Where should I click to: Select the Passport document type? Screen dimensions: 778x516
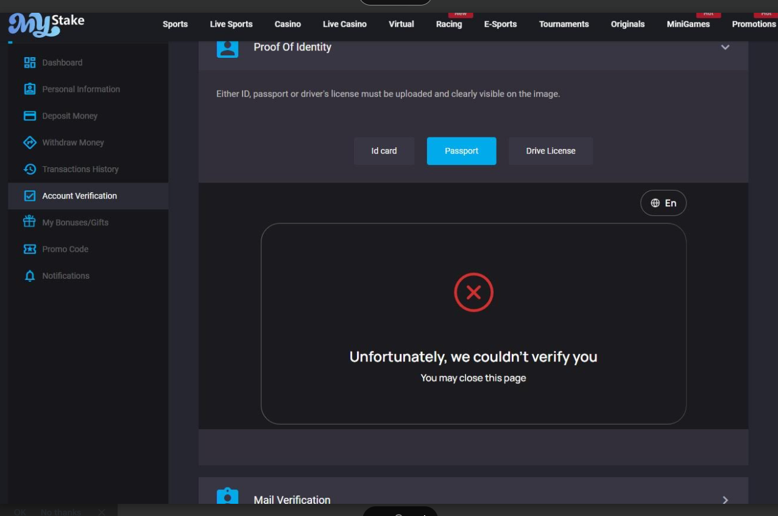(461, 151)
